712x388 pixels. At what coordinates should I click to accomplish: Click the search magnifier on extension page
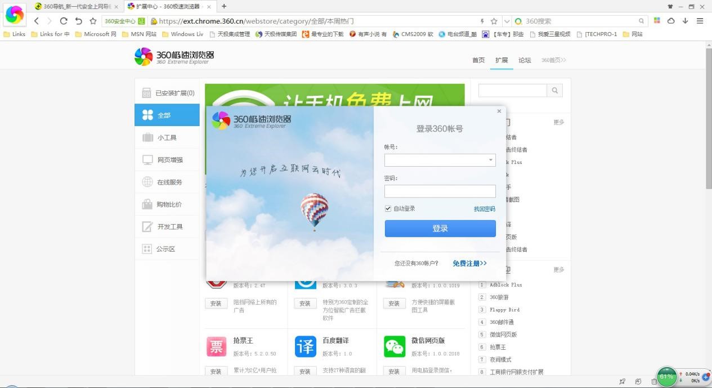554,91
